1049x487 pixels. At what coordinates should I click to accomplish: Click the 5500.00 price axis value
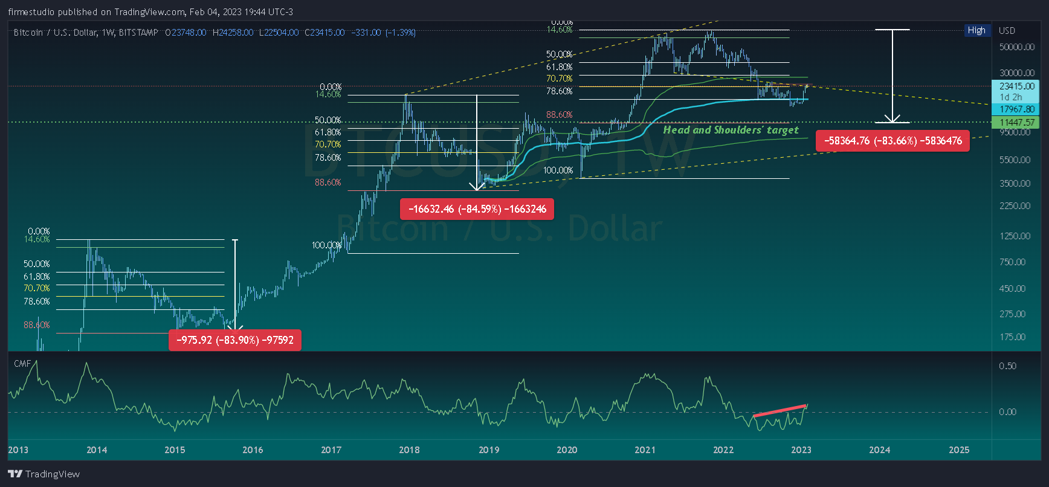pyautogui.click(x=1015, y=160)
